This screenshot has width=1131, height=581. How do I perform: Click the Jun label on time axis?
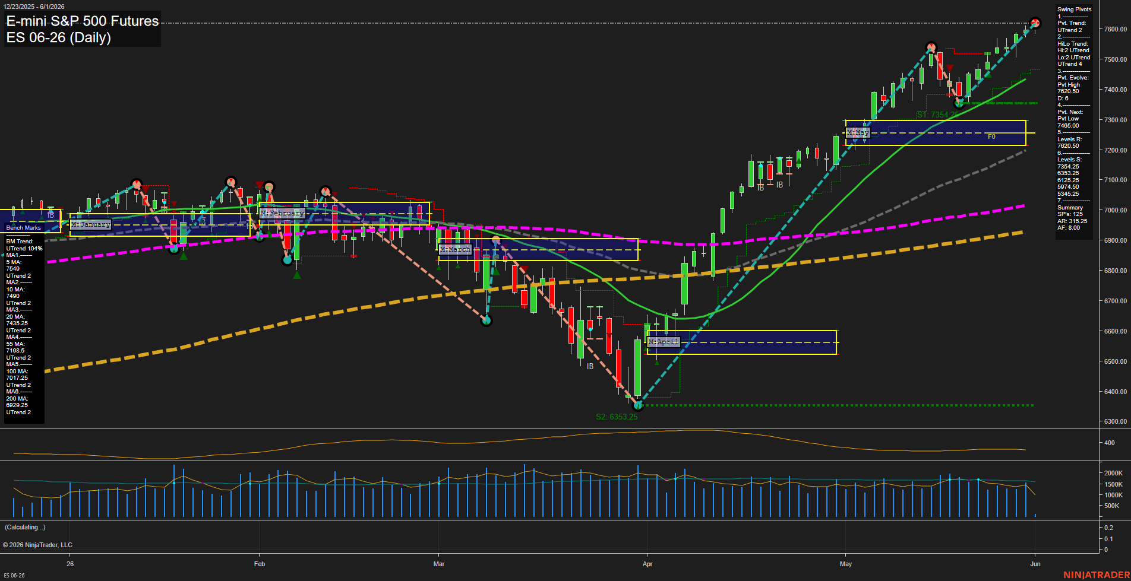(1035, 564)
